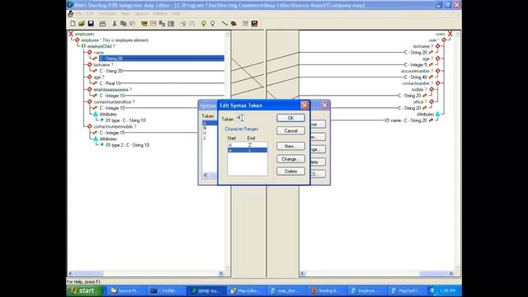Click Delete button in Edit Syntax Token dialog

click(290, 172)
